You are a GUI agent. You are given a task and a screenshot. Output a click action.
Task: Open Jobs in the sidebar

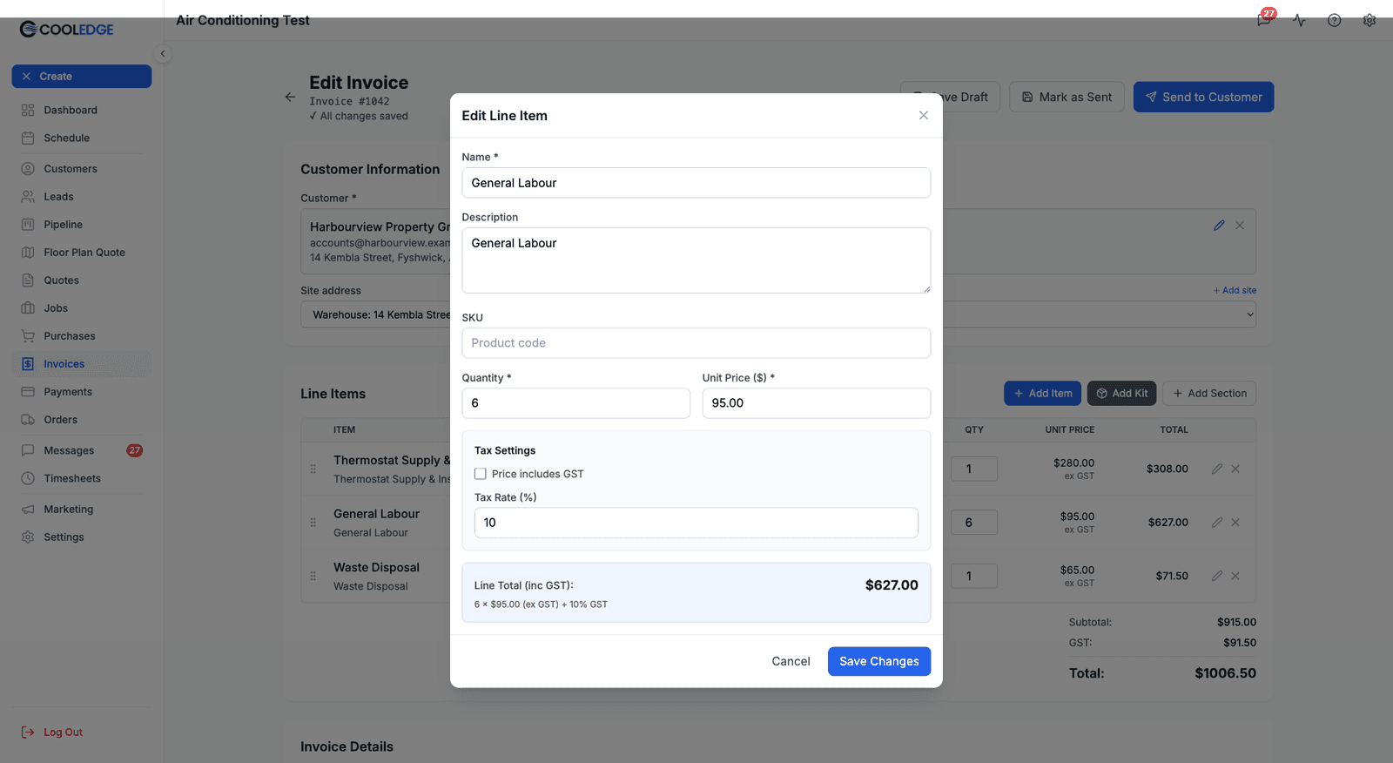(x=82, y=308)
